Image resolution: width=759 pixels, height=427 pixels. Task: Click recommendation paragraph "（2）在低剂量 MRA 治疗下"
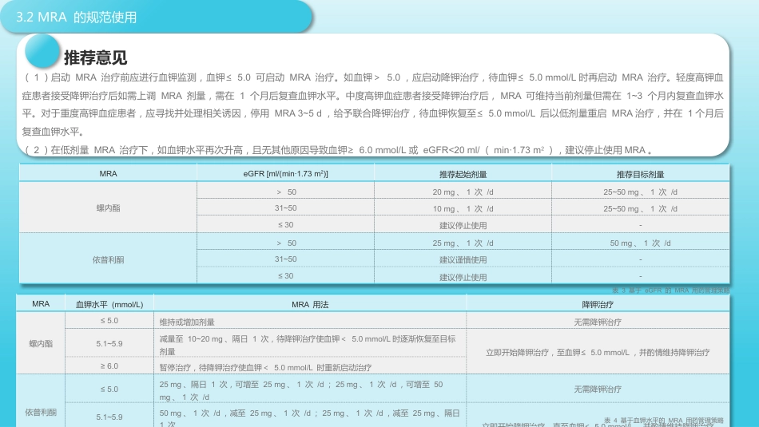tap(338, 150)
